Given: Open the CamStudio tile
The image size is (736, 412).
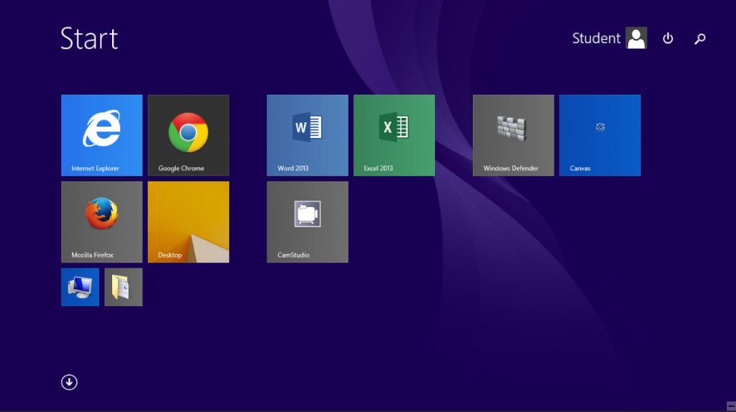Looking at the screenshot, I should click(x=308, y=221).
